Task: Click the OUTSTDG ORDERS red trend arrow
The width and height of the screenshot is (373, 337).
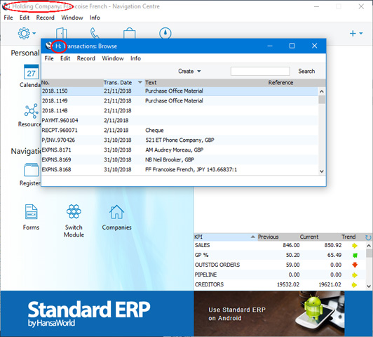Action: tap(355, 265)
